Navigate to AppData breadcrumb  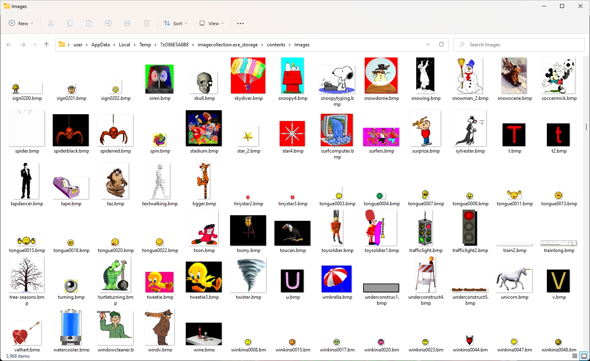click(x=101, y=45)
